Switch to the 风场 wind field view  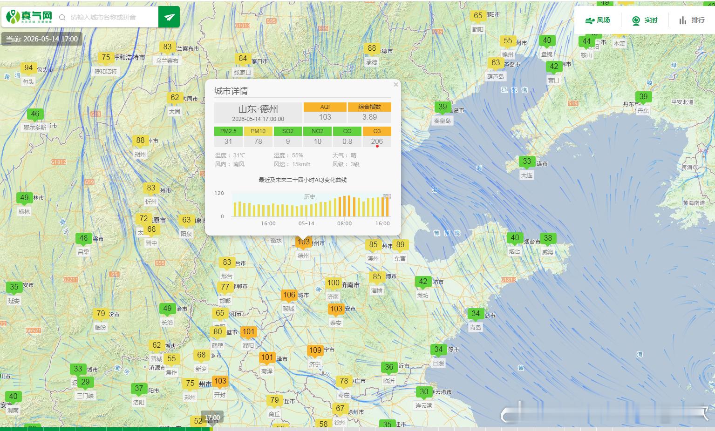tap(598, 20)
